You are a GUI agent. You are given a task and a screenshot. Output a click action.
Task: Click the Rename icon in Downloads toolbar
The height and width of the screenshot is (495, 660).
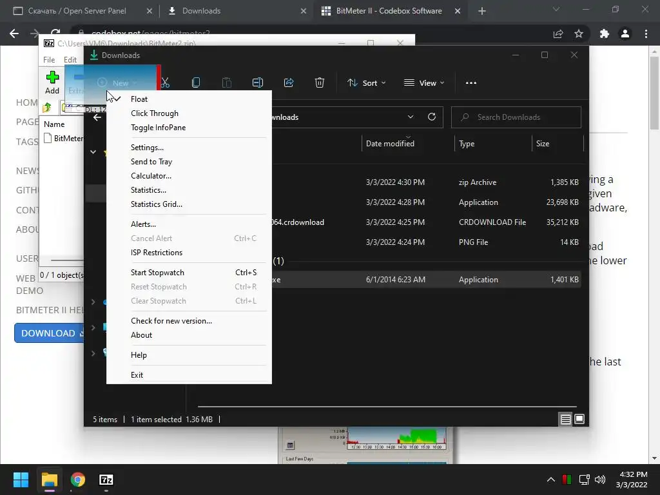click(258, 83)
